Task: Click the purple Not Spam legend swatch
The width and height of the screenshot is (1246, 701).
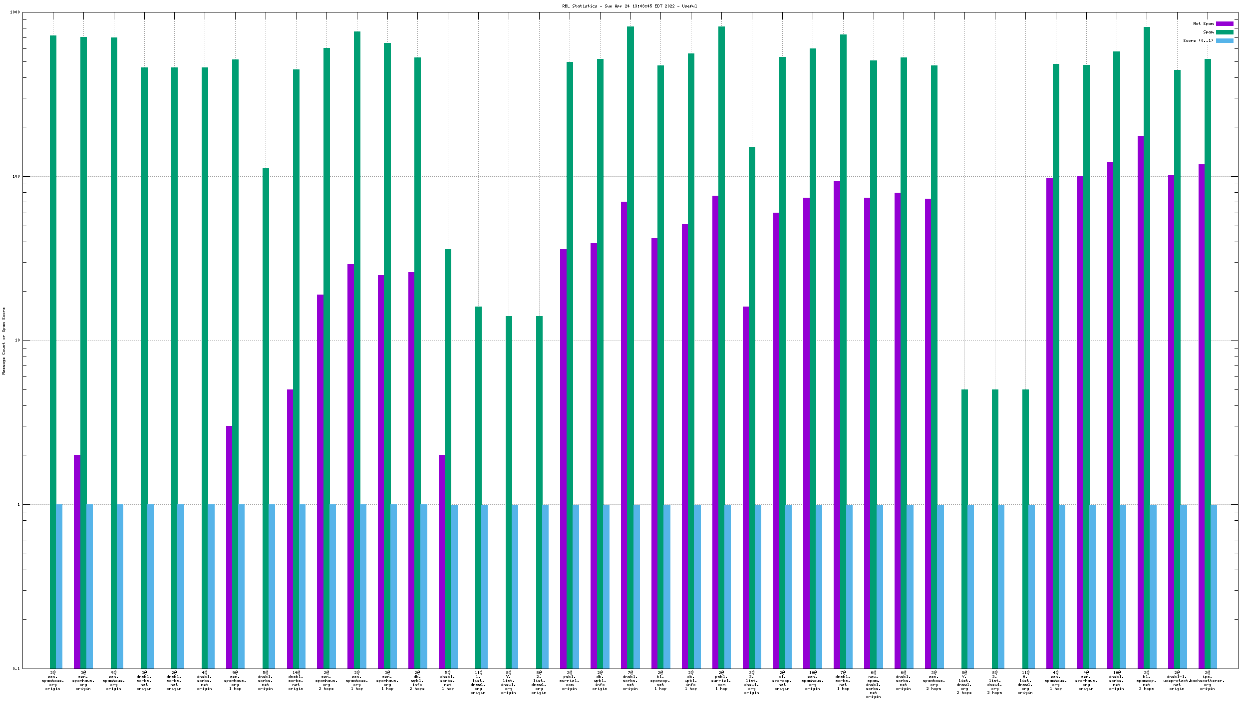Action: (1224, 23)
